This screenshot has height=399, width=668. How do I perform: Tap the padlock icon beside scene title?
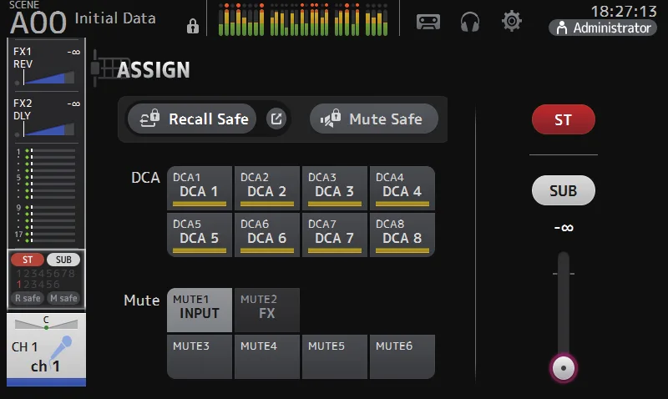coord(193,27)
